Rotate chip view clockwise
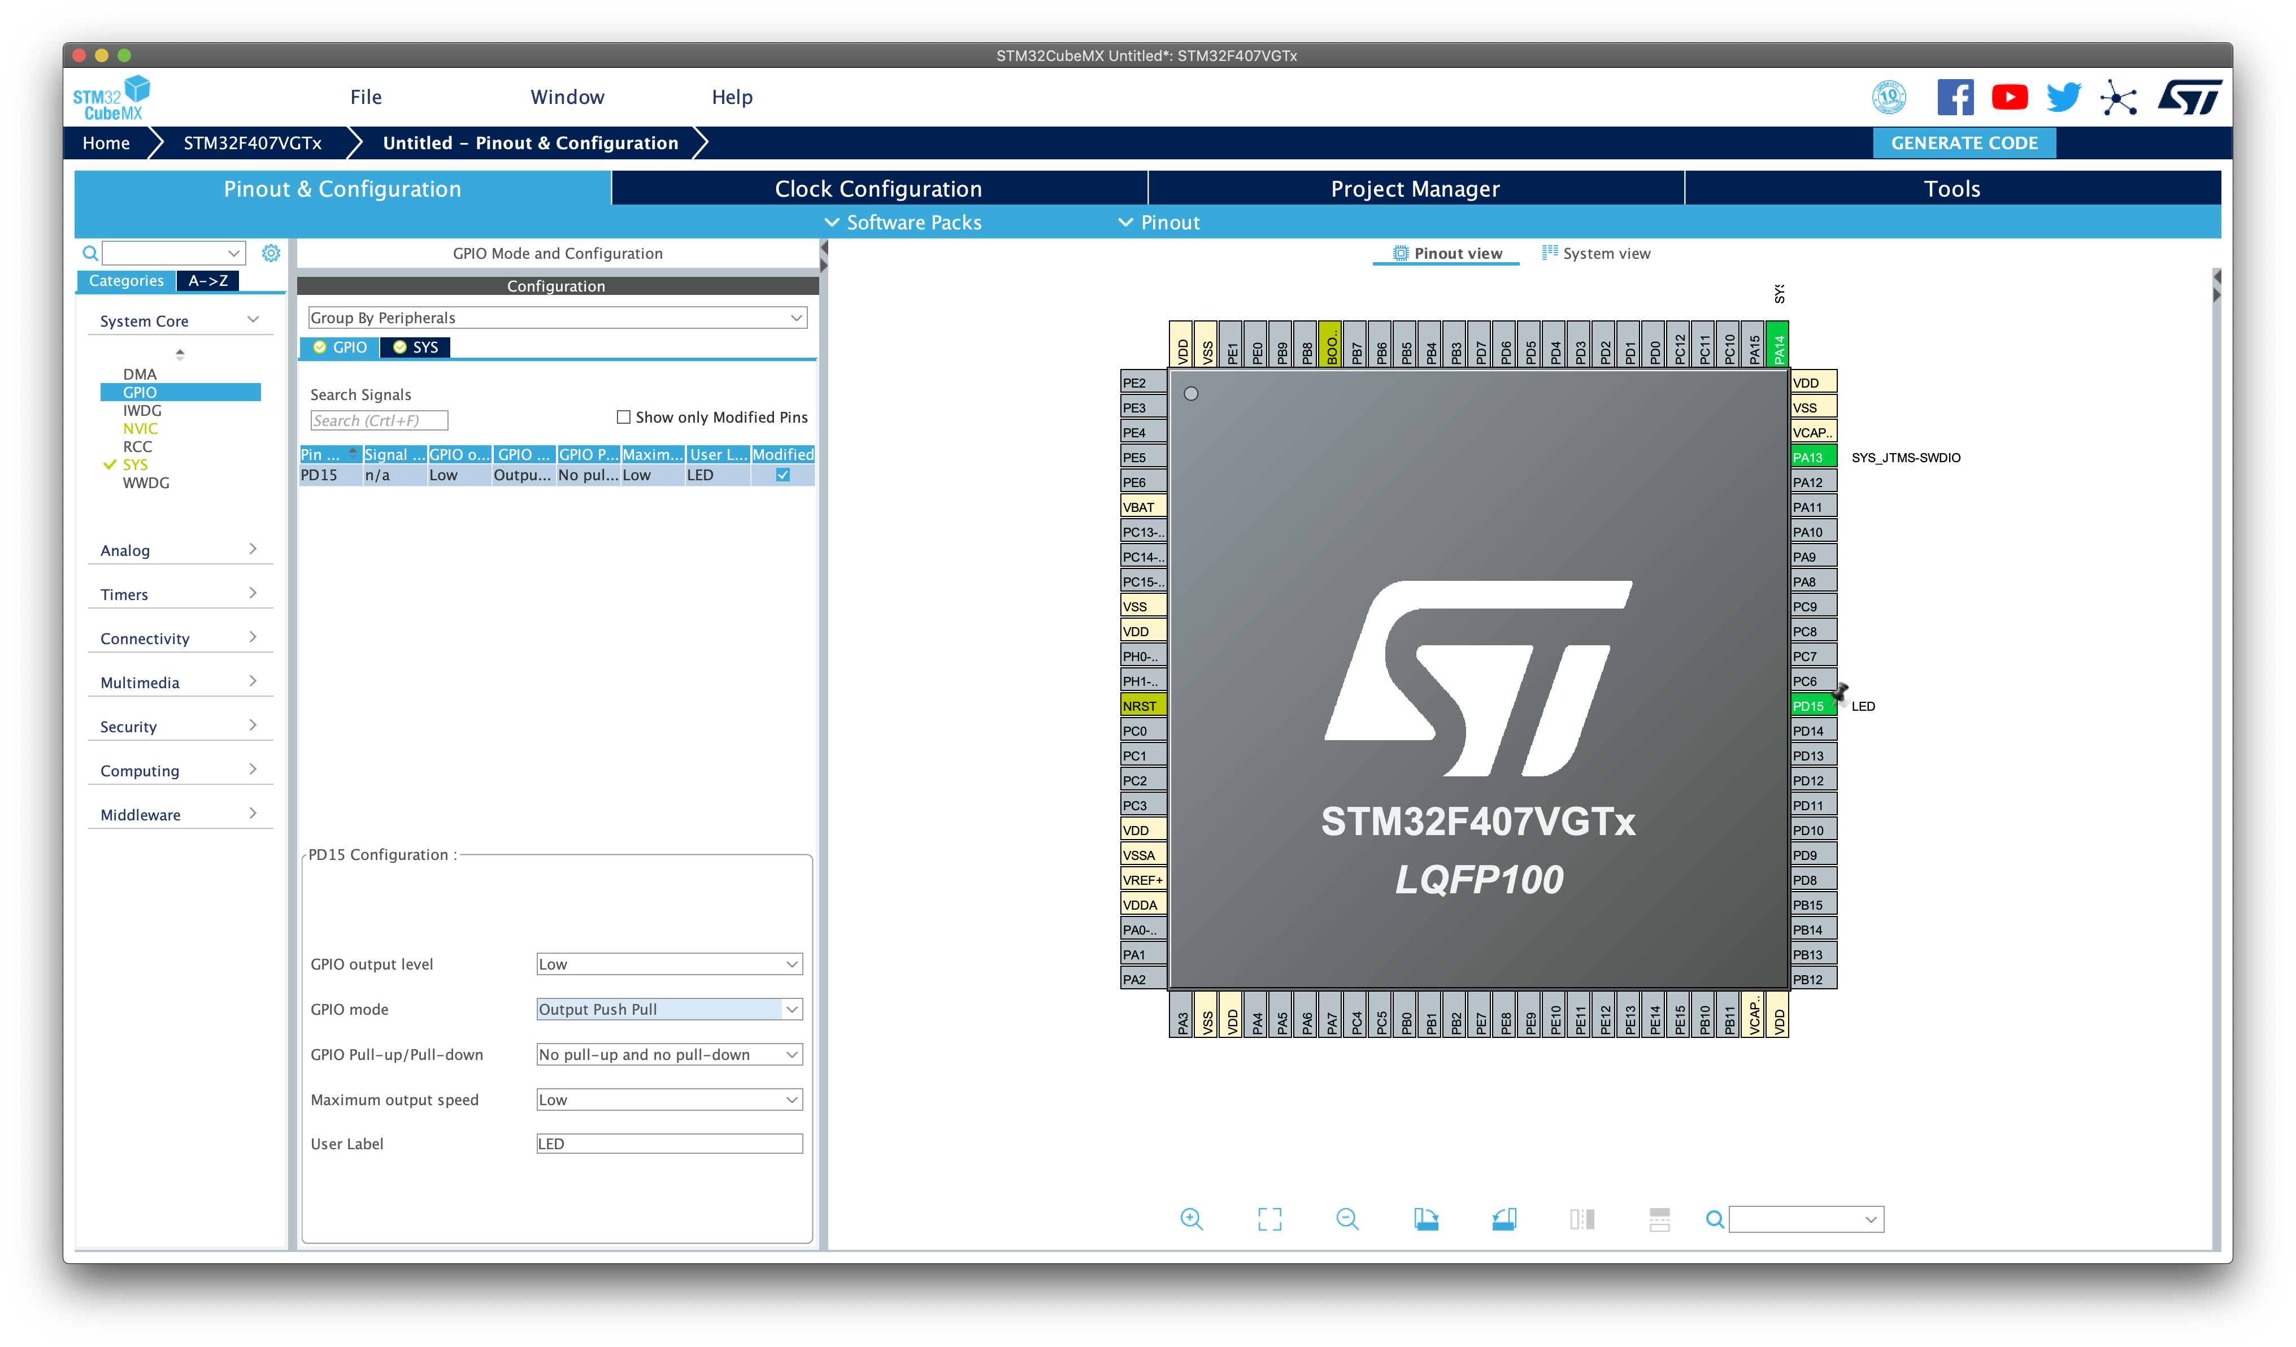Viewport: 2296px width, 1347px height. [1426, 1219]
